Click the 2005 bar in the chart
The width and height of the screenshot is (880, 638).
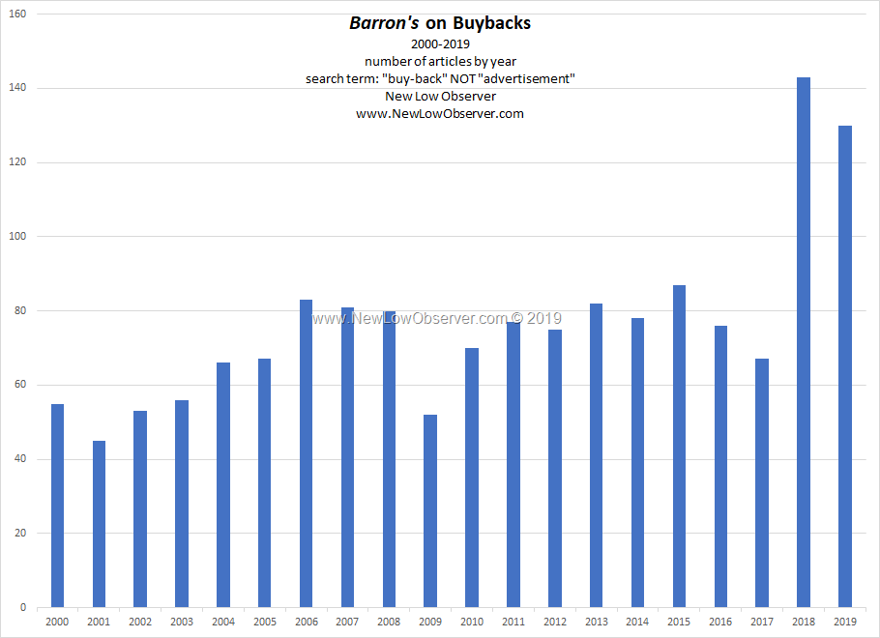[x=264, y=483]
